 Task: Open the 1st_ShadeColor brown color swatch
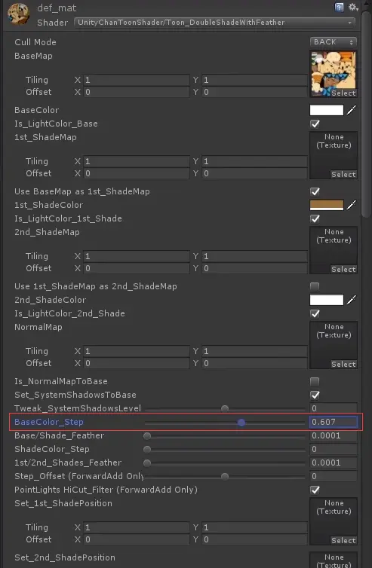coord(327,205)
